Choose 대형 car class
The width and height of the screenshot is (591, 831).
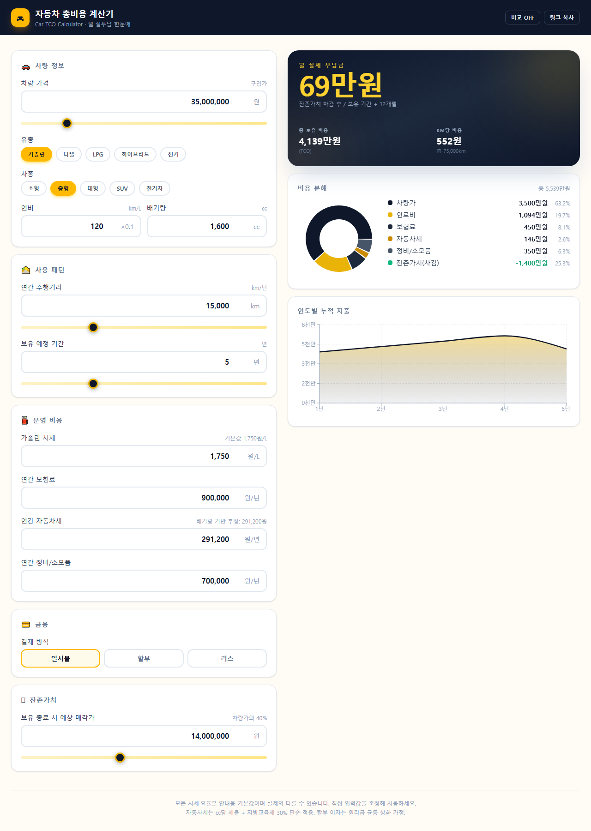tap(93, 188)
